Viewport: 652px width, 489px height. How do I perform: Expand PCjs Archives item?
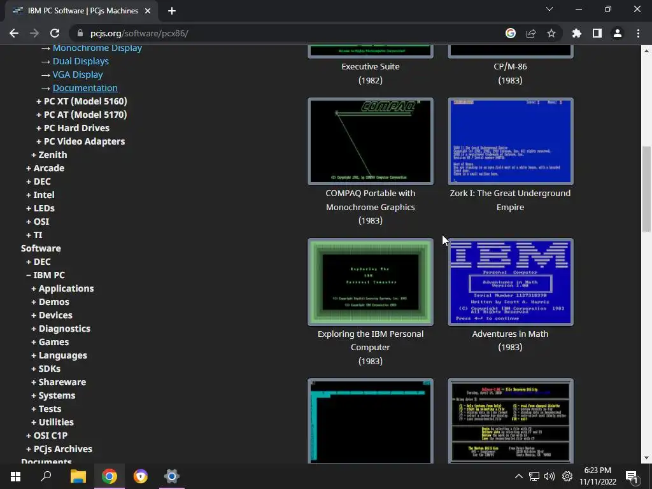[x=59, y=449]
